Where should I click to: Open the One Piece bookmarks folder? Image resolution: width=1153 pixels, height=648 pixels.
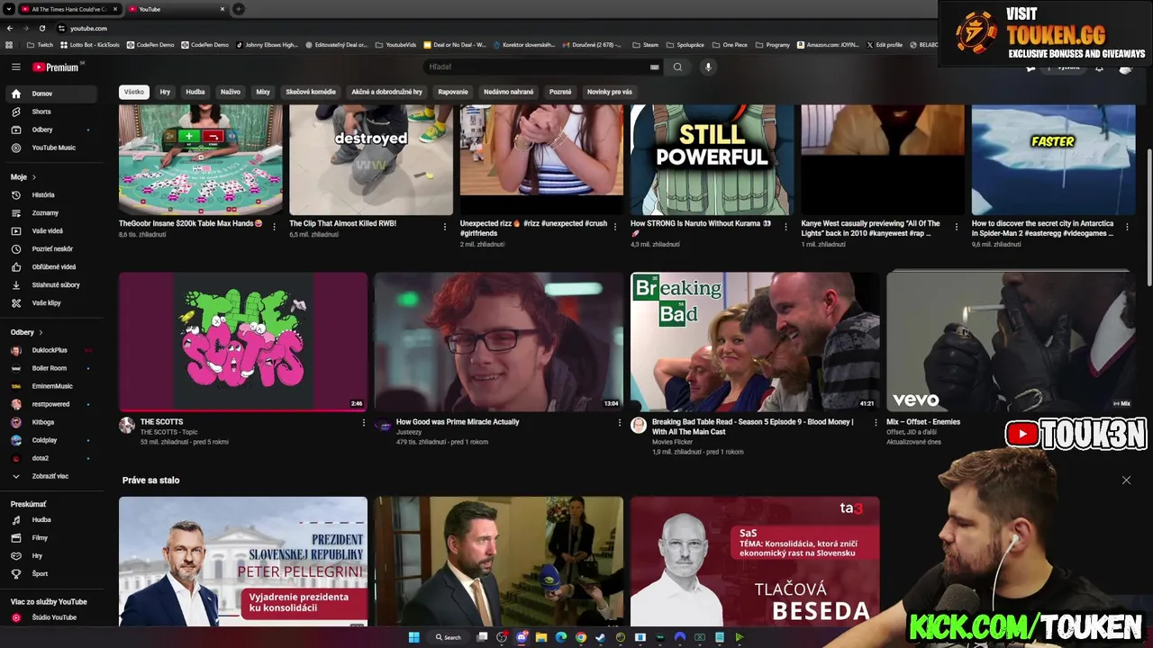click(729, 44)
